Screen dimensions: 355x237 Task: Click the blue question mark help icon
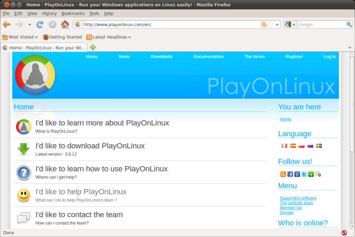(x=24, y=173)
